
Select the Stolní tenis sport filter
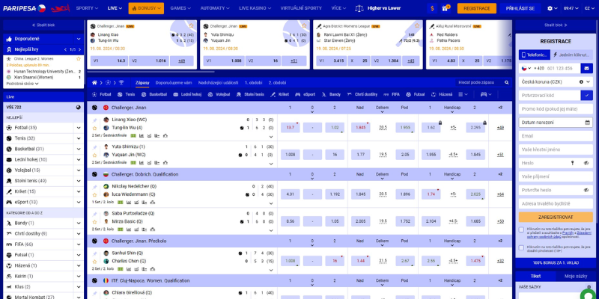tap(250, 94)
